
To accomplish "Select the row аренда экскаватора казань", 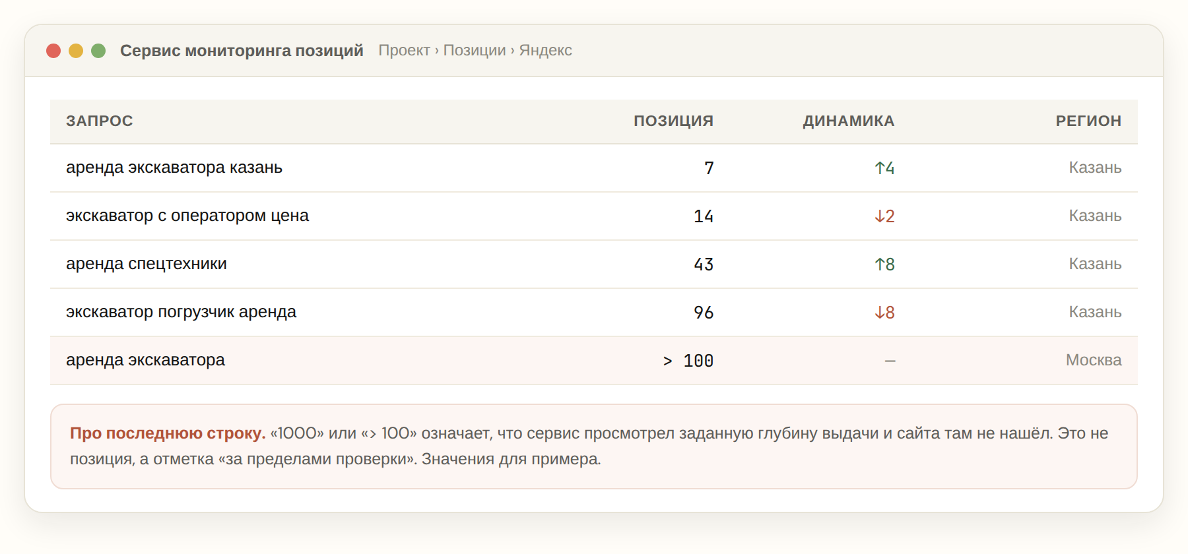I will pos(594,168).
